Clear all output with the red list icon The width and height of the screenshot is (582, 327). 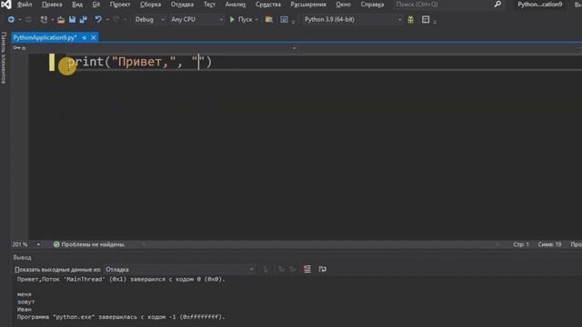307,269
